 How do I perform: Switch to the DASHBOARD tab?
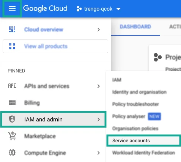click(135, 27)
